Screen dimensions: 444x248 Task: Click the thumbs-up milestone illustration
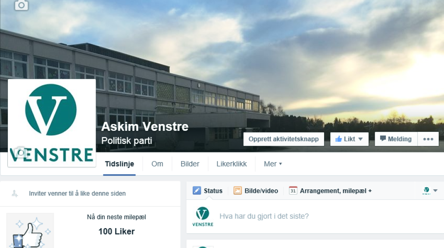30,231
